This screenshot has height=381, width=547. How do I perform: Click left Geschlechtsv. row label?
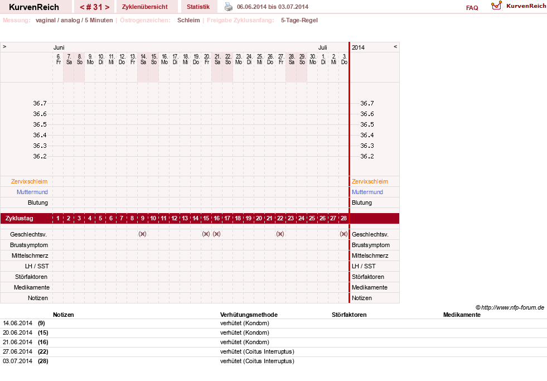coord(28,234)
